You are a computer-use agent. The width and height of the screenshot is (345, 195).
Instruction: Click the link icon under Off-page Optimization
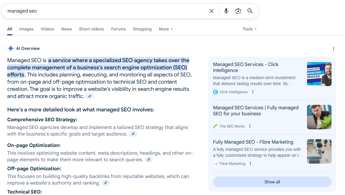[105, 182]
